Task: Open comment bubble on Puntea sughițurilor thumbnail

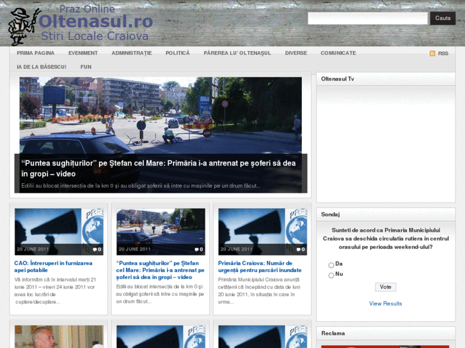Action: click(198, 250)
